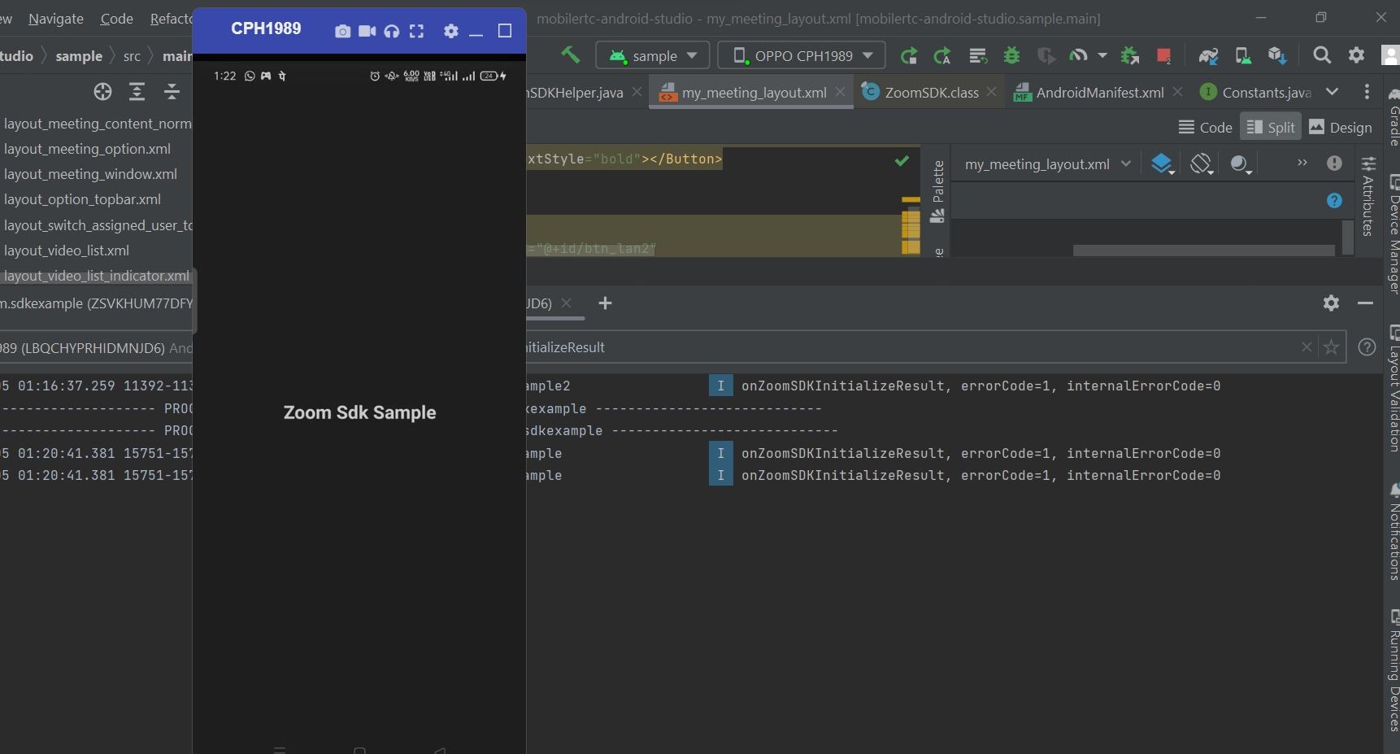This screenshot has height=754, width=1400.
Task: Open the Navigate menu
Action: [x=56, y=19]
